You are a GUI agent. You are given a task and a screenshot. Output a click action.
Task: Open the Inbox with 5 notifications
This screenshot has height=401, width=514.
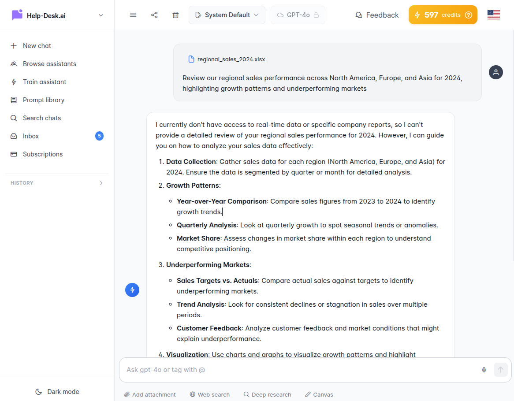click(30, 136)
